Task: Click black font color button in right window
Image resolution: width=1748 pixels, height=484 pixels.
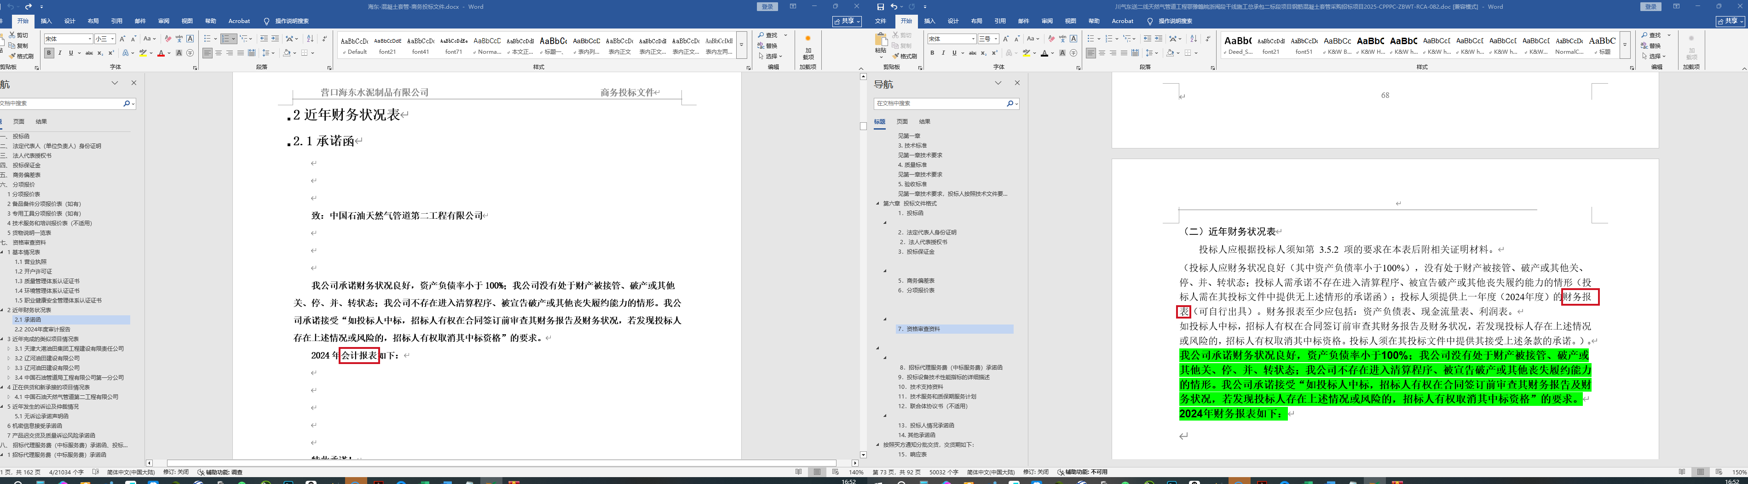Action: [x=1044, y=53]
